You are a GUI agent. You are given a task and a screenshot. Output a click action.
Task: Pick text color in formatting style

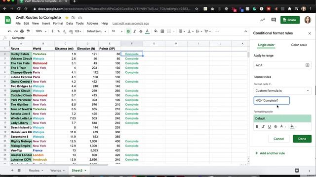[283, 126]
